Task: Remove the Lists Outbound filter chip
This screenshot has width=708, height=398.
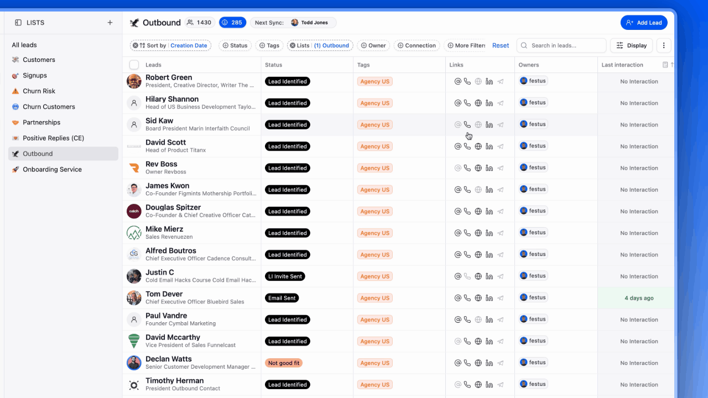Action: [293, 45]
